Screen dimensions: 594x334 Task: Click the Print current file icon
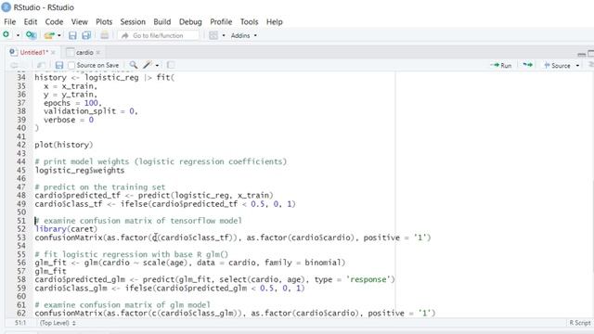(104, 35)
